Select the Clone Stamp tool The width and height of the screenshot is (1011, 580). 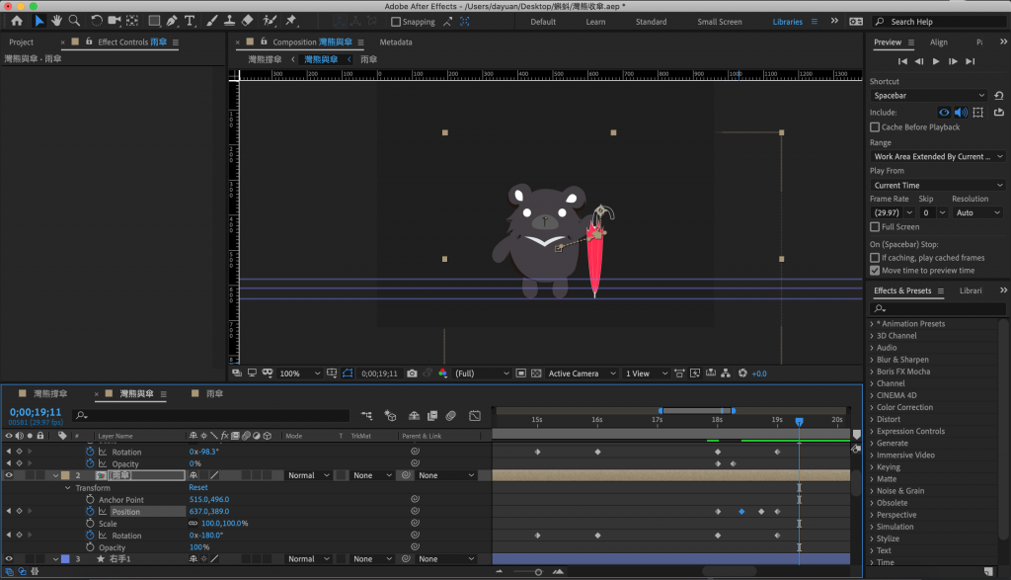coord(229,21)
